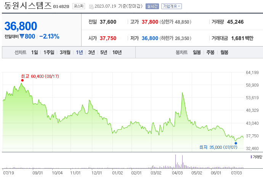Switch to 주봉 candle chart
The height and width of the screenshot is (182, 263).
tap(210, 52)
